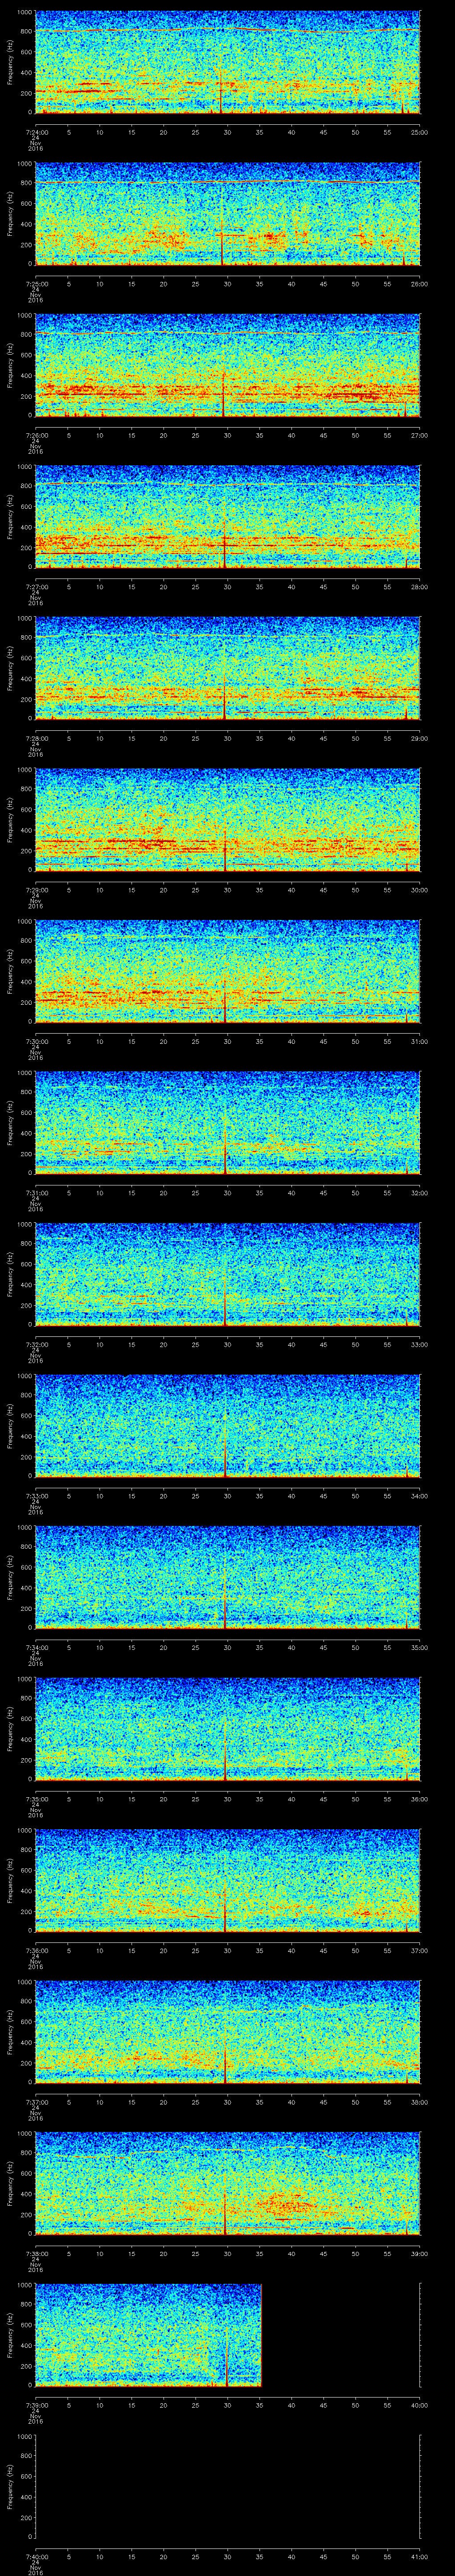Click the '40:00' end time label
The width and height of the screenshot is (455, 2576).
point(419,2404)
